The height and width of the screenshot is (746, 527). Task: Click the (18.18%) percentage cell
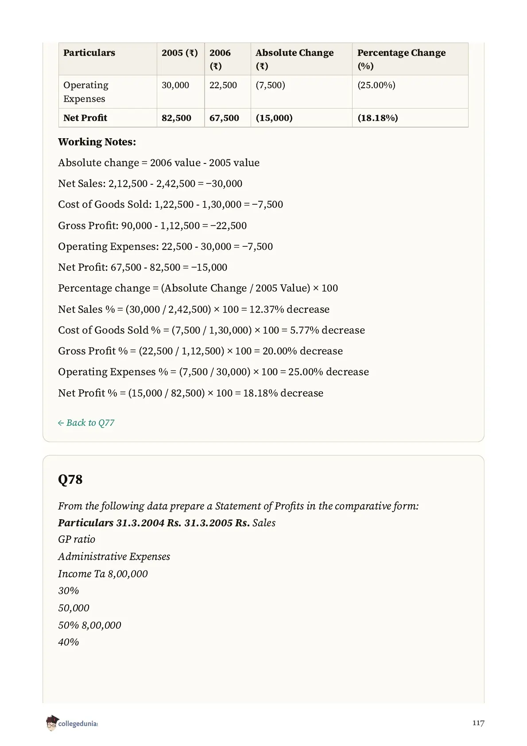pos(378,118)
